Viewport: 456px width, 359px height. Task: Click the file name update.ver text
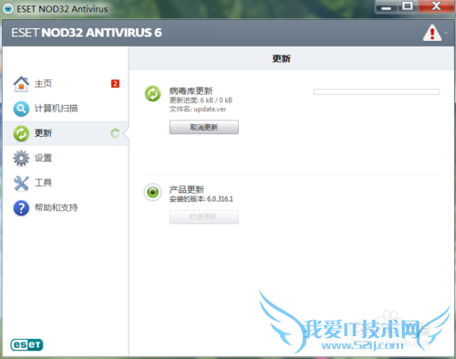click(x=198, y=109)
